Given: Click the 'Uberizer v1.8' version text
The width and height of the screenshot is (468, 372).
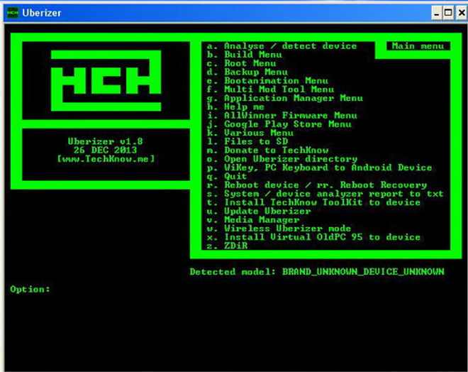Looking at the screenshot, I should tap(106, 141).
